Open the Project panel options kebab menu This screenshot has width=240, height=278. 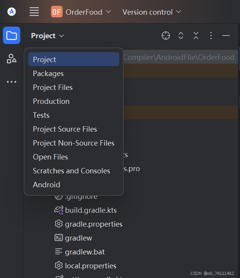pos(211,36)
